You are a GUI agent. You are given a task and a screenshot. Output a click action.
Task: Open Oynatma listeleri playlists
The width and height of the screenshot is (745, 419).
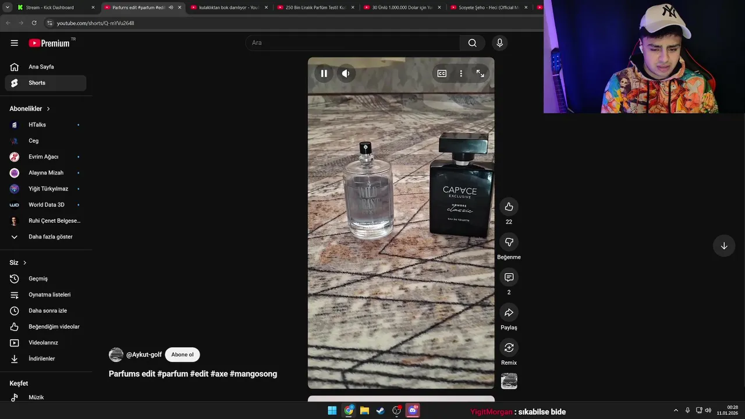(x=45, y=294)
